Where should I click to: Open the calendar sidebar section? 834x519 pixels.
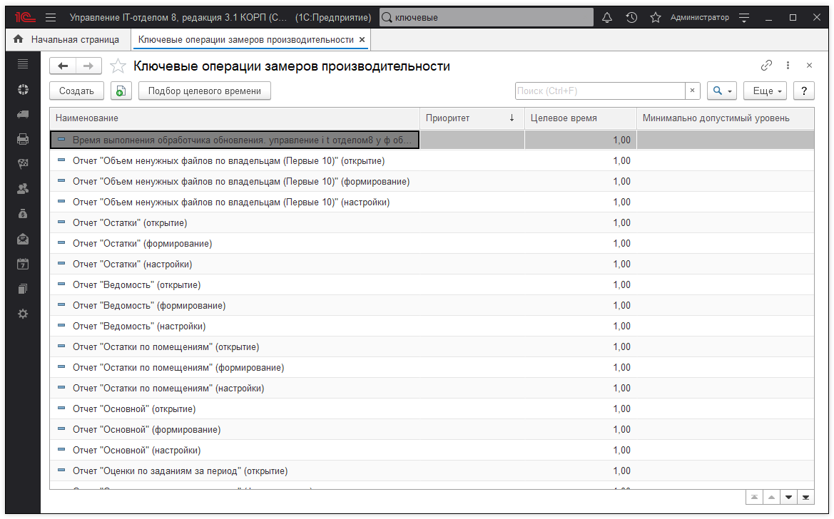23,264
